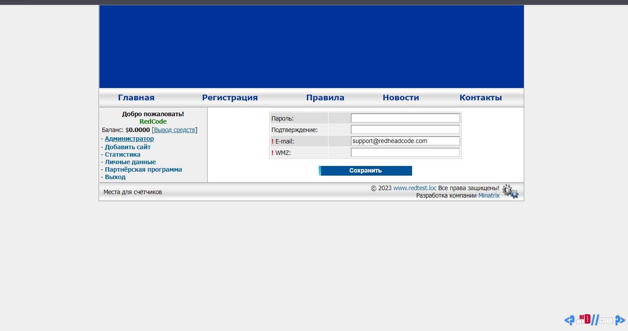Click the RedCode username text
628x331 pixels.
153,121
